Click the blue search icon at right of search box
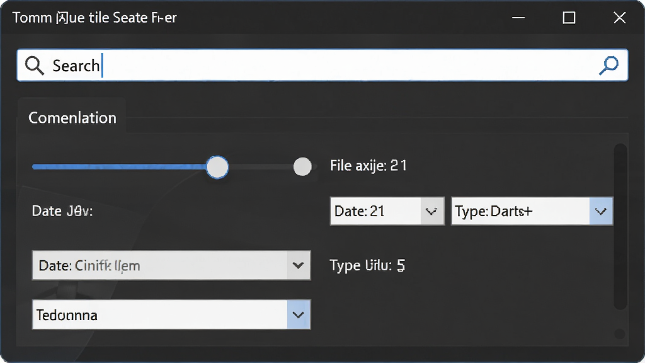The height and width of the screenshot is (363, 645). click(x=608, y=65)
